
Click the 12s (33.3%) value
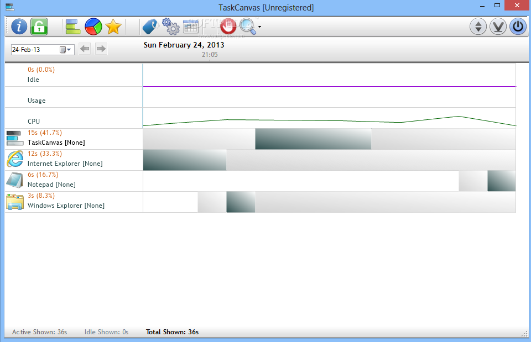coord(45,154)
